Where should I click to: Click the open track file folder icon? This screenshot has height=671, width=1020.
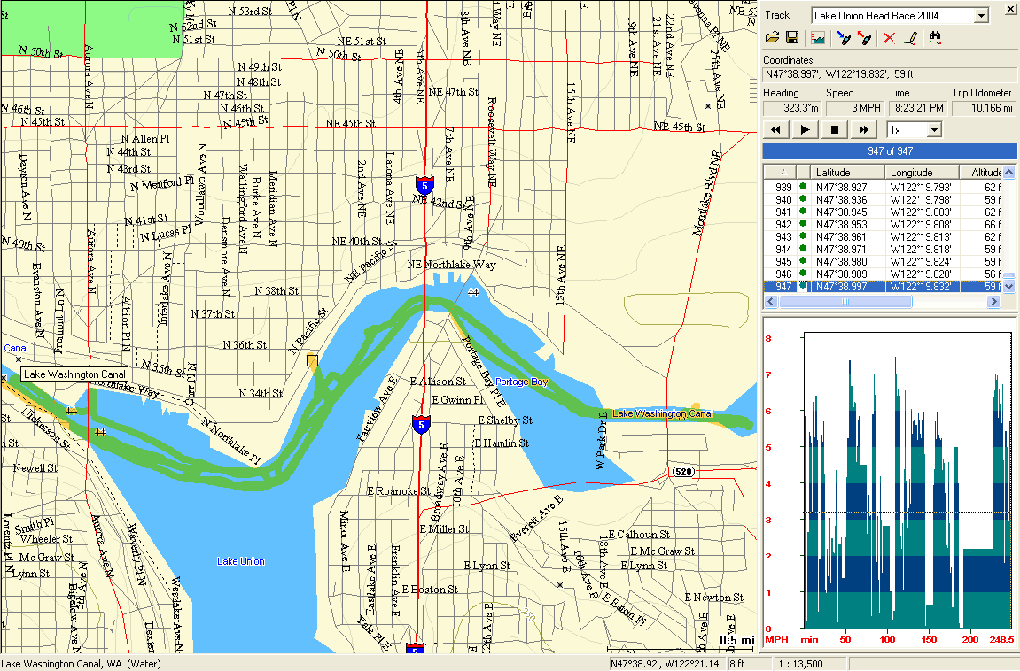click(x=772, y=38)
